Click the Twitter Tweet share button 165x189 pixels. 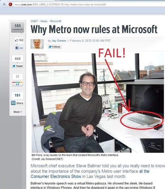[x=17, y=66]
